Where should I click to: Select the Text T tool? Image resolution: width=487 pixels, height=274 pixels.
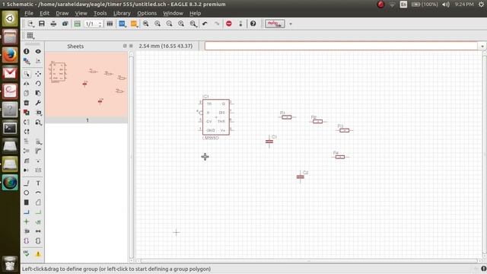click(x=38, y=183)
